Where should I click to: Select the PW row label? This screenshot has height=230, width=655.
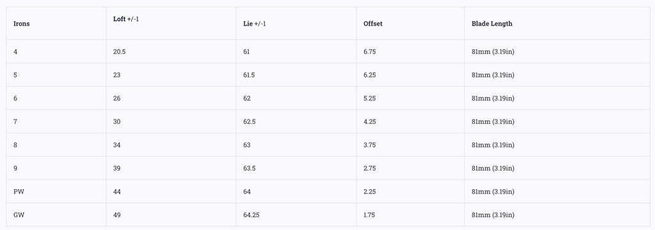point(18,192)
